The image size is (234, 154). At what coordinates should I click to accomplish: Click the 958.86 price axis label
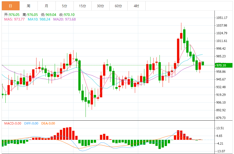221,72
